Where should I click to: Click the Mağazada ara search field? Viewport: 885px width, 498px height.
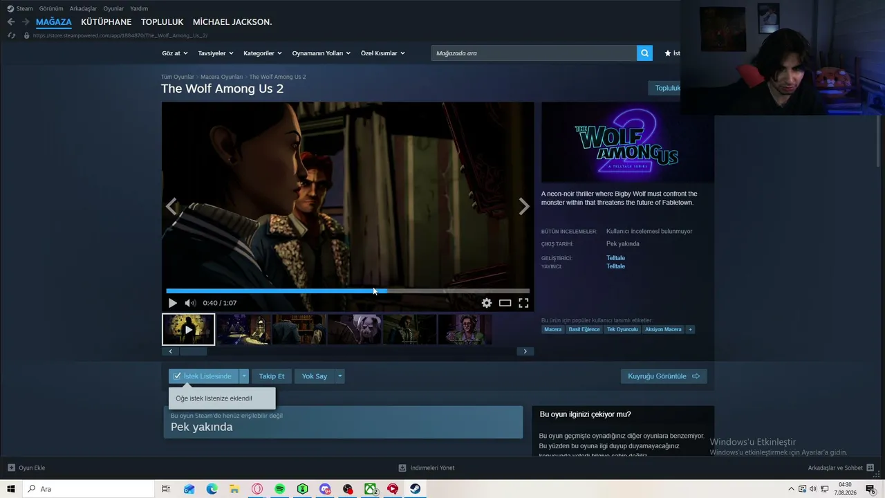[x=534, y=53]
